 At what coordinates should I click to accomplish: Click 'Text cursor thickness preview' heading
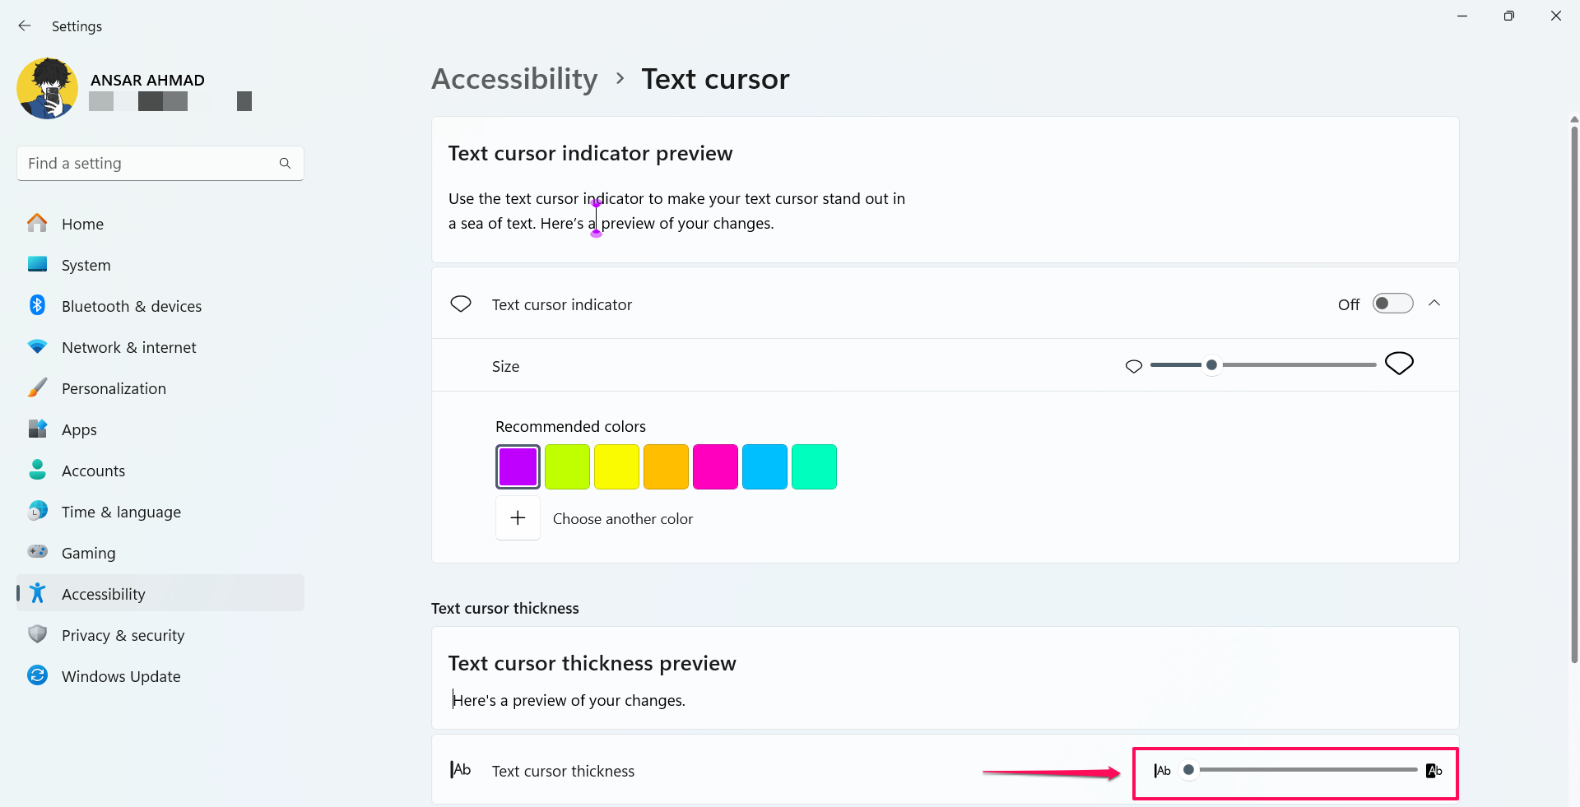[x=592, y=663]
